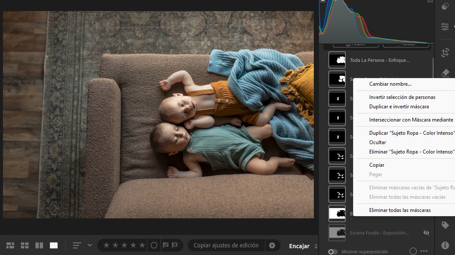Viewport: 455px width, 255px height.
Task: Expand the sort order dropdown
Action: coord(90,245)
